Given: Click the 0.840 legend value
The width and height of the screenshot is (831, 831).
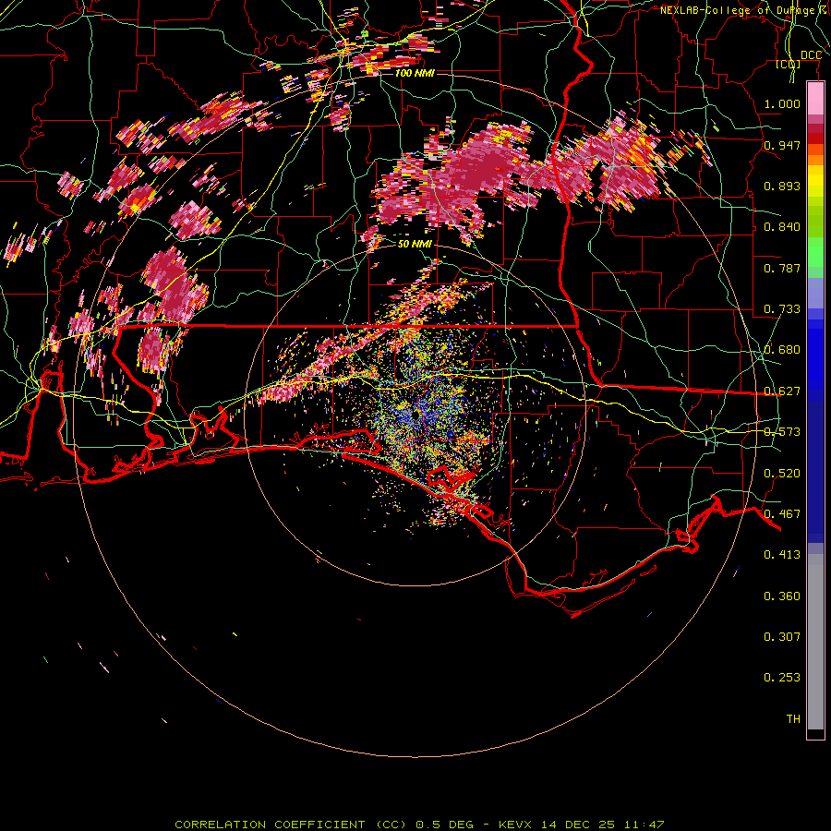Looking at the screenshot, I should tap(782, 227).
